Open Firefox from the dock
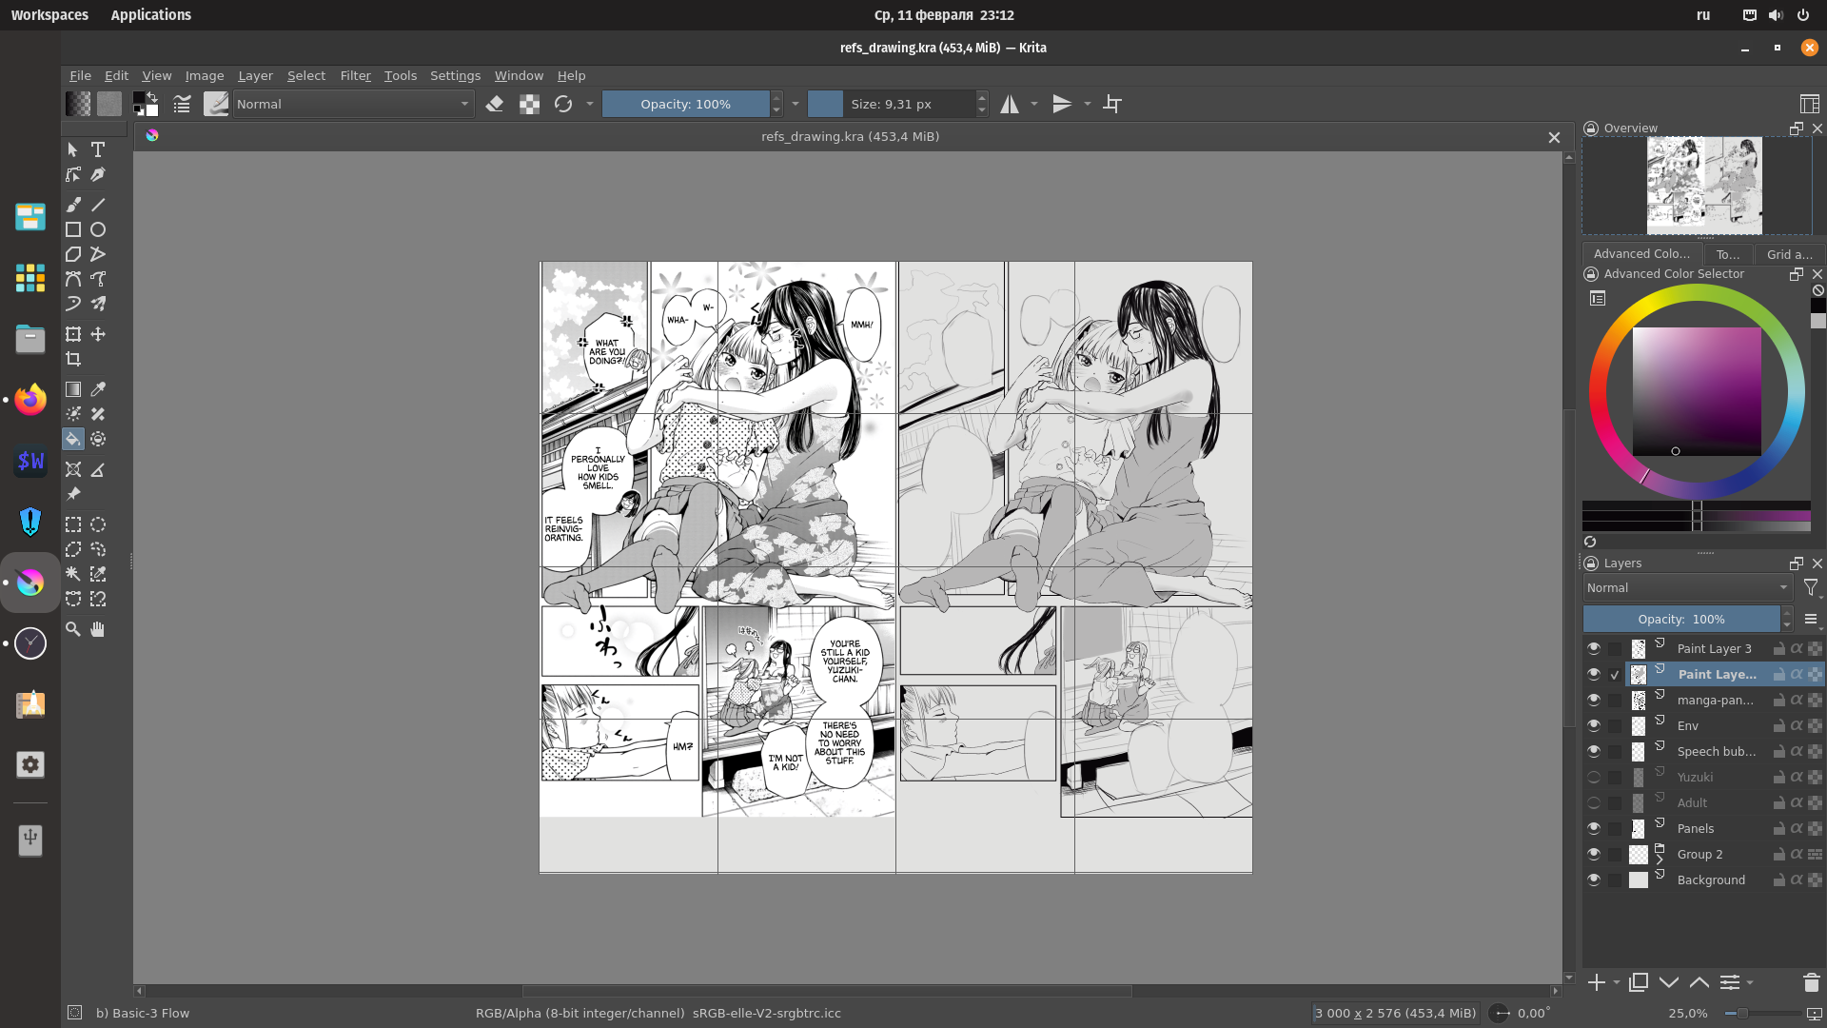The width and height of the screenshot is (1827, 1028). pos(30,400)
